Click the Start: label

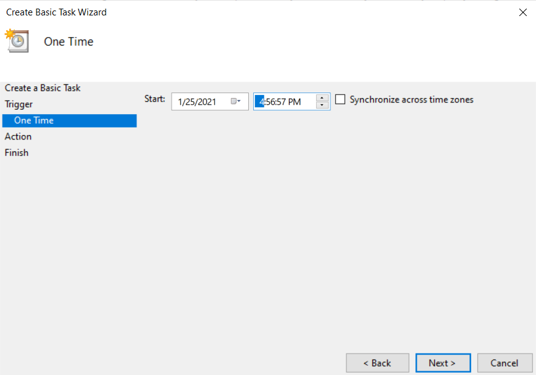point(154,99)
